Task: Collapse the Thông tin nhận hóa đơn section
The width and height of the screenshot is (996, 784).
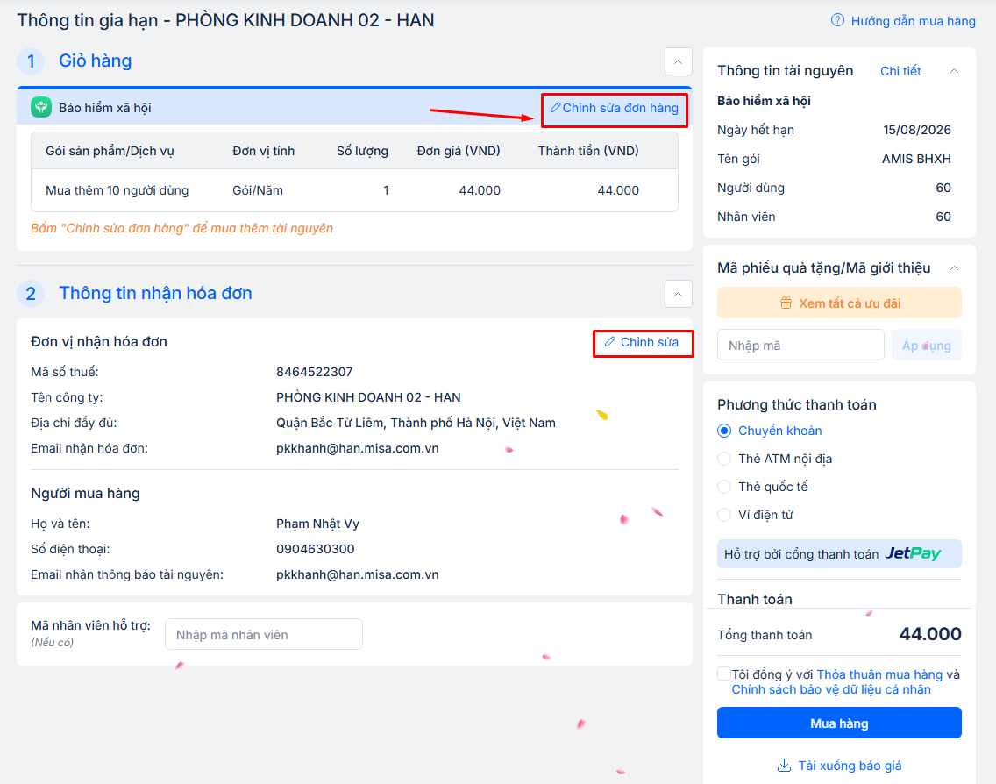Action: (678, 294)
